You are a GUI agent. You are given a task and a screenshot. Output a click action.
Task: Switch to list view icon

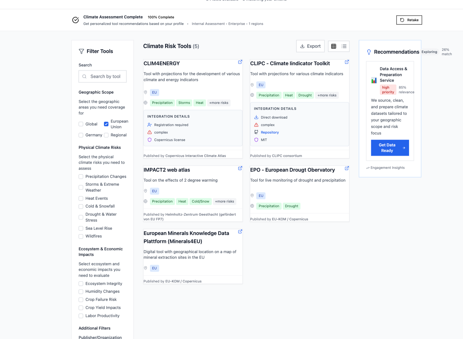pyautogui.click(x=344, y=46)
